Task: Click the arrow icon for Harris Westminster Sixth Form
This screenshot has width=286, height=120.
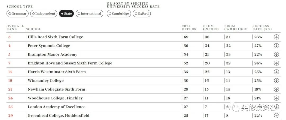Action: 276,72
